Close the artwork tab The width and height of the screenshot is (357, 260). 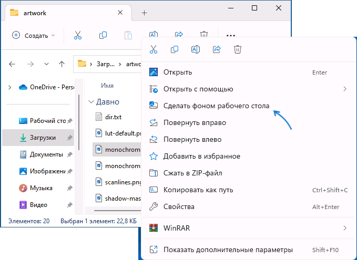[x=120, y=13]
